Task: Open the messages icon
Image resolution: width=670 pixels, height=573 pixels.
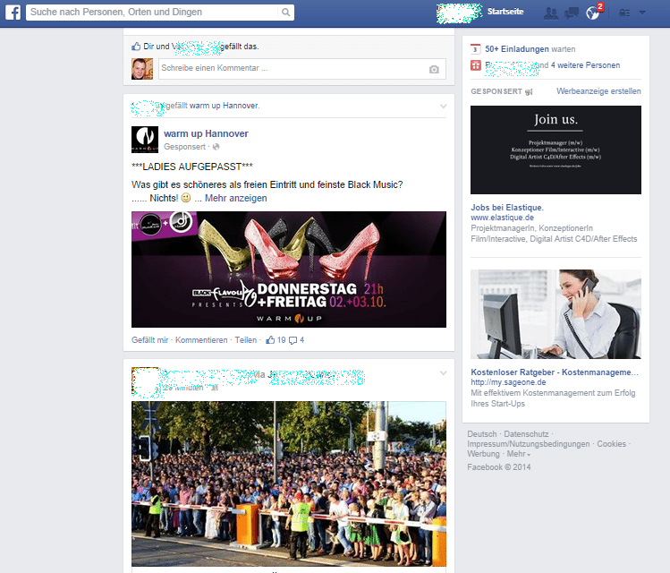Action: [x=571, y=13]
